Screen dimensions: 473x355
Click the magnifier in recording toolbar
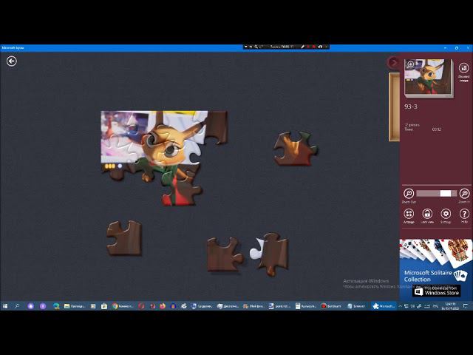tap(256, 47)
